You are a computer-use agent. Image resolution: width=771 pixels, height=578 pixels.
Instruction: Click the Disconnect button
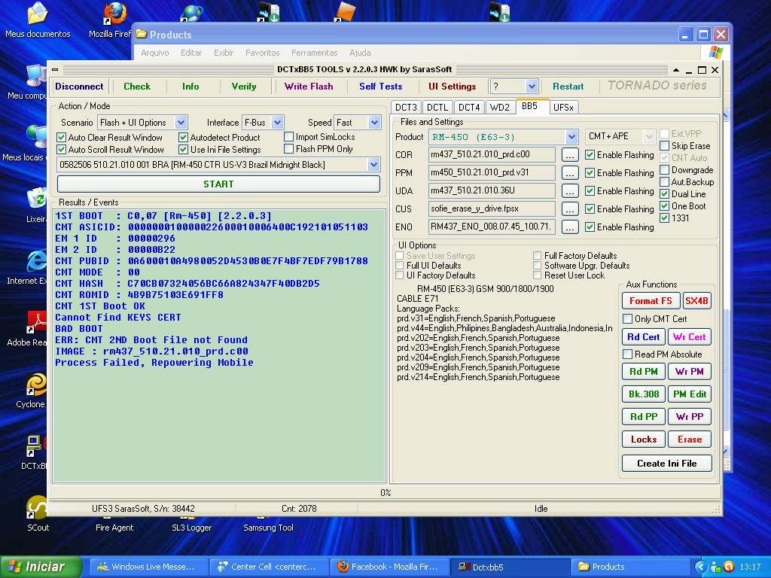(79, 87)
